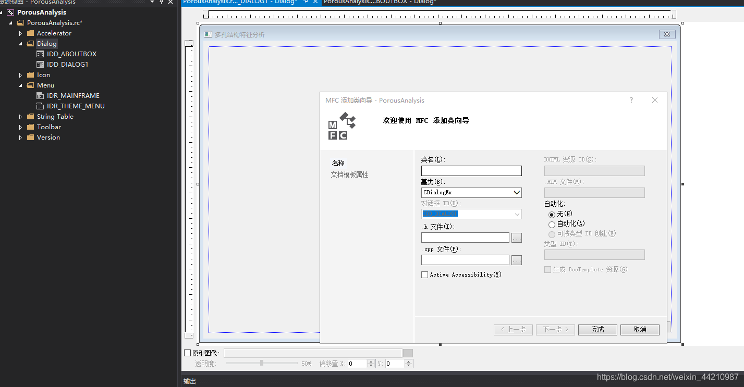
Task: Close the MFC 添加类向导 window
Action: click(655, 100)
